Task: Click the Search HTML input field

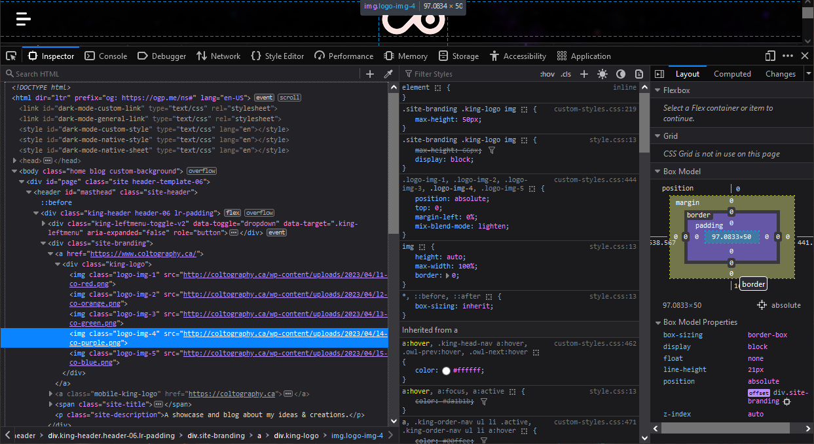Action: coord(183,74)
